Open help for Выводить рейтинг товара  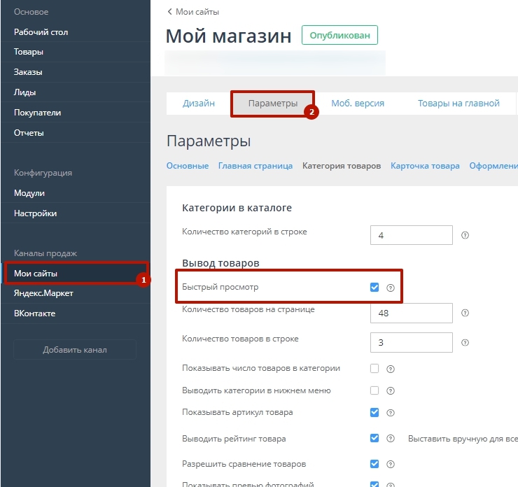(x=390, y=439)
